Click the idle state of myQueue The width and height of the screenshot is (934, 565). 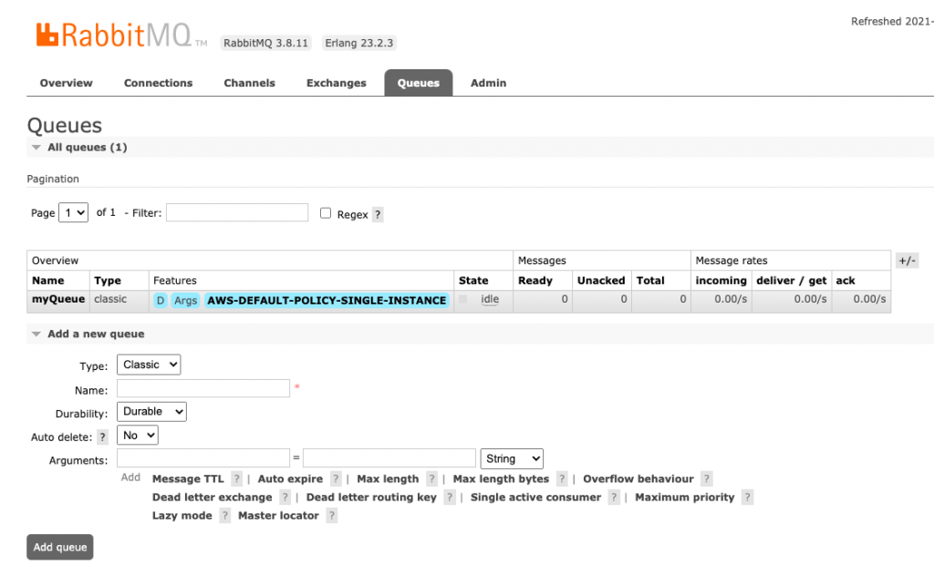490,300
